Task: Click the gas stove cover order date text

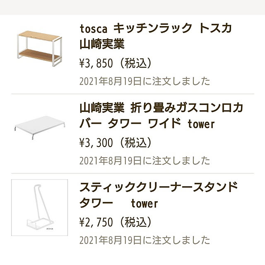Action: click(145, 161)
